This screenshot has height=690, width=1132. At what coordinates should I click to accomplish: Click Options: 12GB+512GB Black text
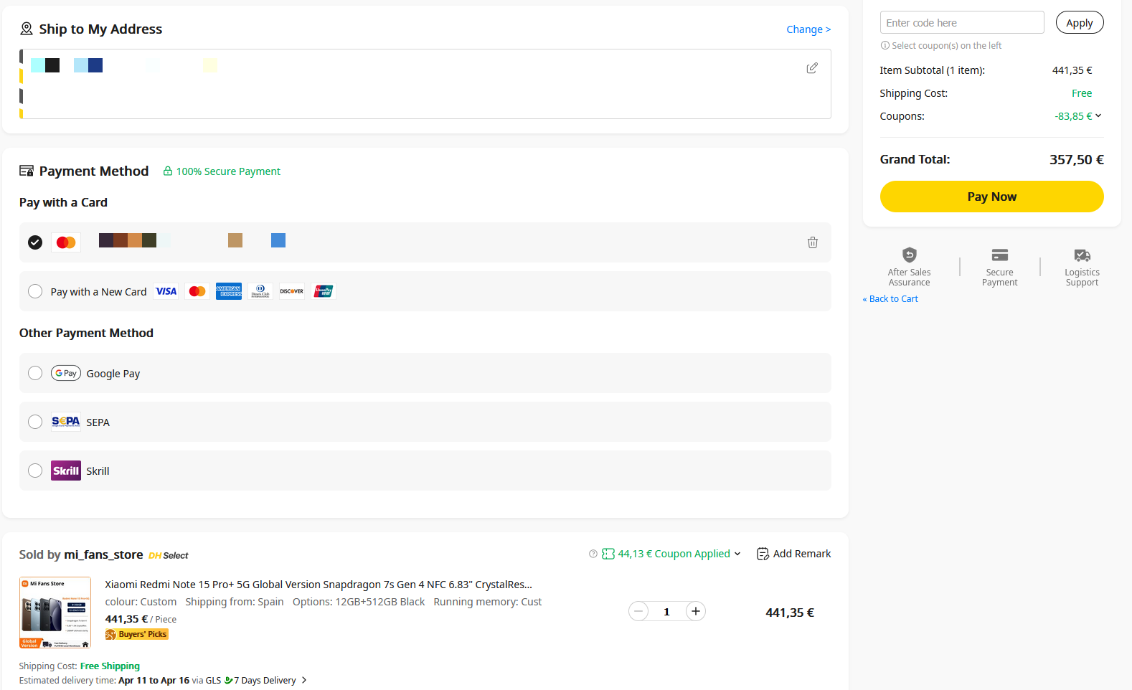(359, 602)
